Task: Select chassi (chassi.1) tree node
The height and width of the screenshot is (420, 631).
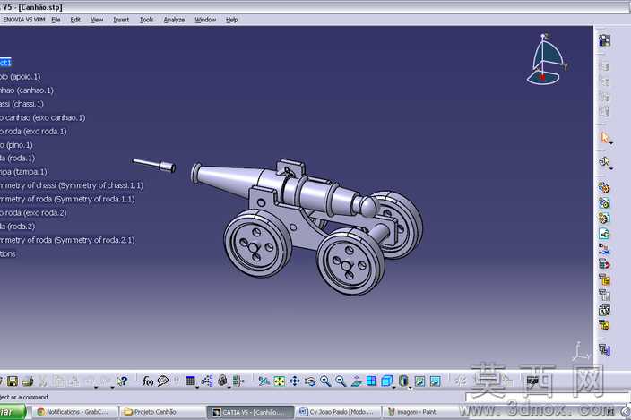Action: point(22,104)
